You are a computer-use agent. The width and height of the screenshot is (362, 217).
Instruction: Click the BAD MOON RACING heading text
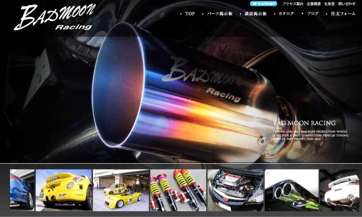point(304,123)
